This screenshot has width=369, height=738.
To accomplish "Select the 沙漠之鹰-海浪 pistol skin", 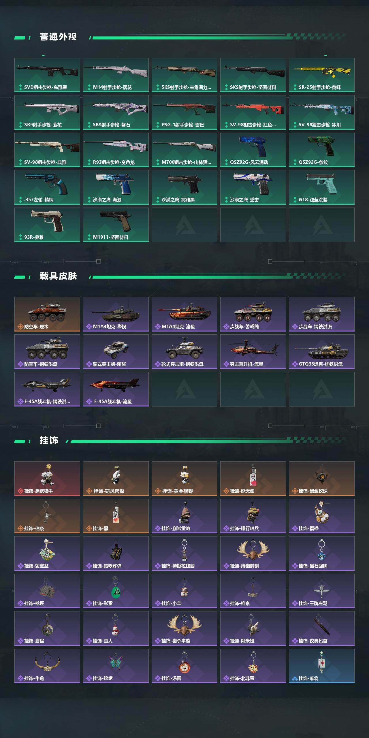I will tap(116, 187).
